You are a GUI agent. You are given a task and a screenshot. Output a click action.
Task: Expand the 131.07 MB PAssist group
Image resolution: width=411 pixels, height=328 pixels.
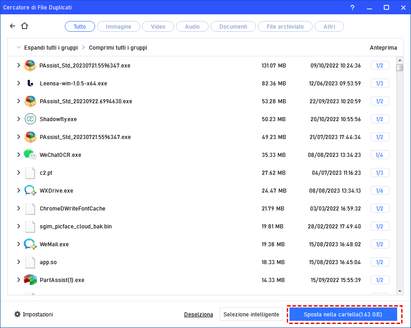tap(18, 65)
